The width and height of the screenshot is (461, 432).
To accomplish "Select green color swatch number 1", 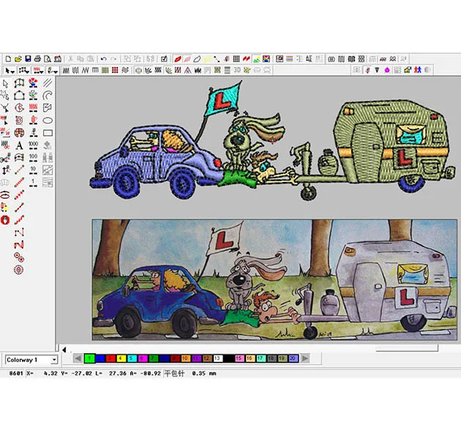I will click(x=89, y=358).
